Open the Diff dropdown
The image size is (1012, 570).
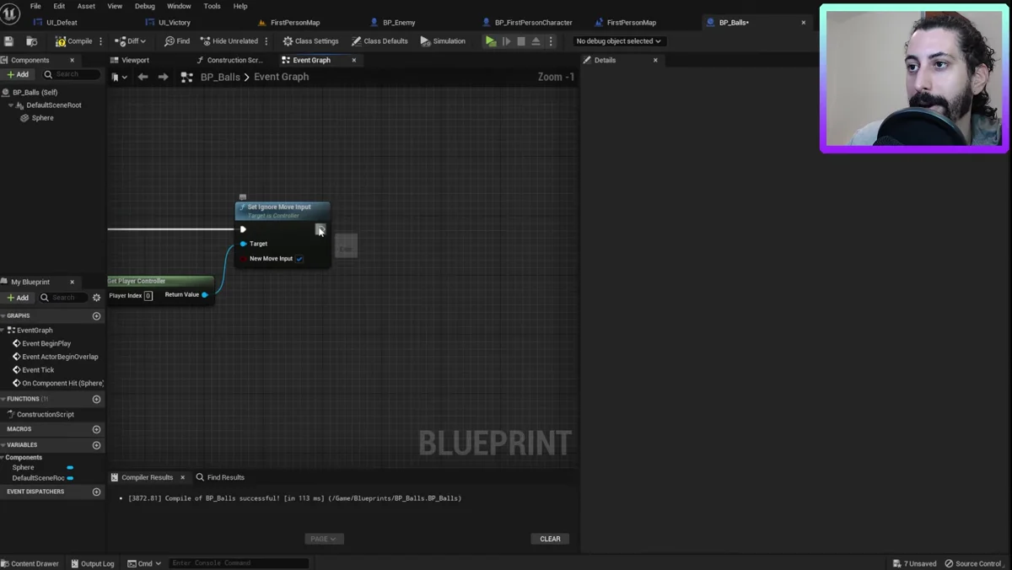tap(131, 41)
